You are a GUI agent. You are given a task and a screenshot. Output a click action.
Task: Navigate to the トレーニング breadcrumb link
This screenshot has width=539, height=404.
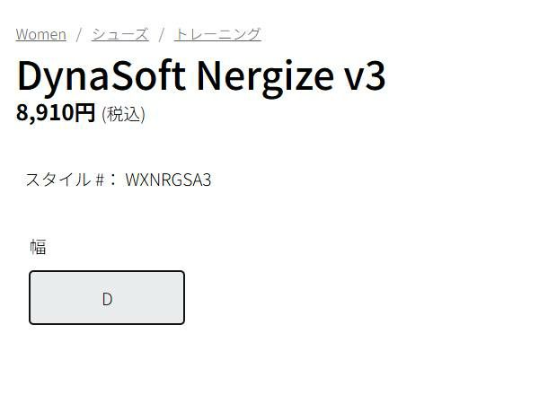pos(217,34)
